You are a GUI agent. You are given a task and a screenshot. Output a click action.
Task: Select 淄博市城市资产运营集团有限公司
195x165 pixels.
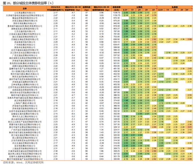pos(25,69)
